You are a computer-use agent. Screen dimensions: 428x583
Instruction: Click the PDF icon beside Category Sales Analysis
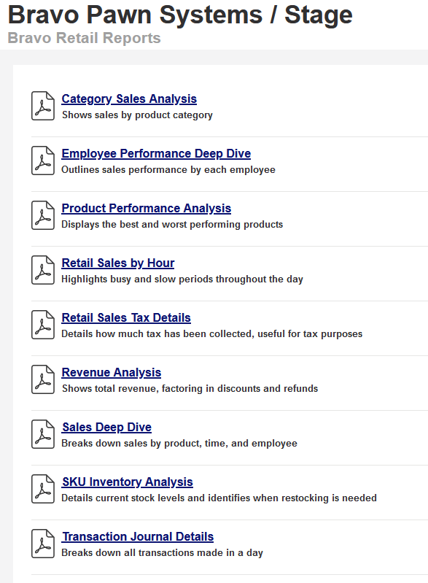43,106
